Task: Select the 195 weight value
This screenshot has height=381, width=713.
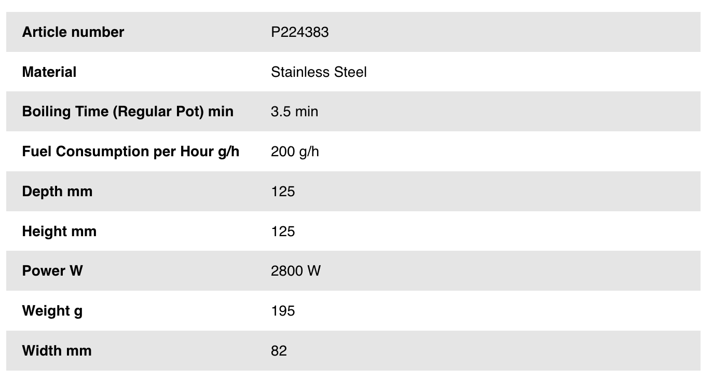Action: (x=283, y=311)
